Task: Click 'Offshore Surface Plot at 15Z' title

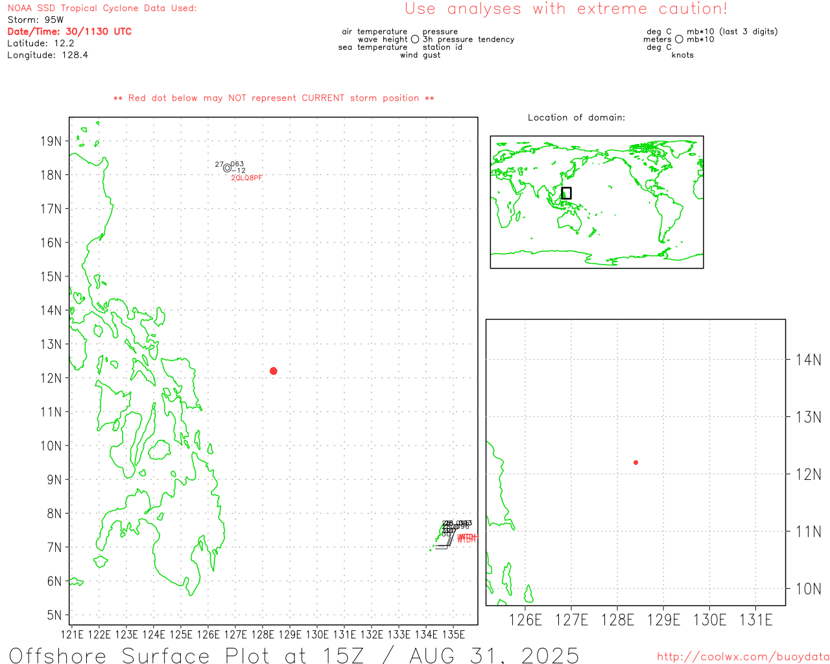Action: pyautogui.click(x=294, y=656)
